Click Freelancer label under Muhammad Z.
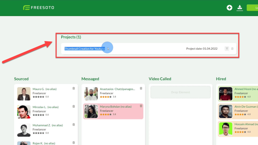This screenshot has width=258, height=145. coord(39,129)
